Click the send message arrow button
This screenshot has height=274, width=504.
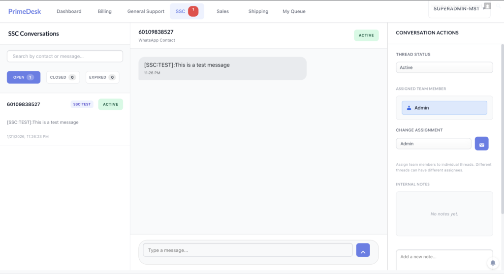pos(363,250)
